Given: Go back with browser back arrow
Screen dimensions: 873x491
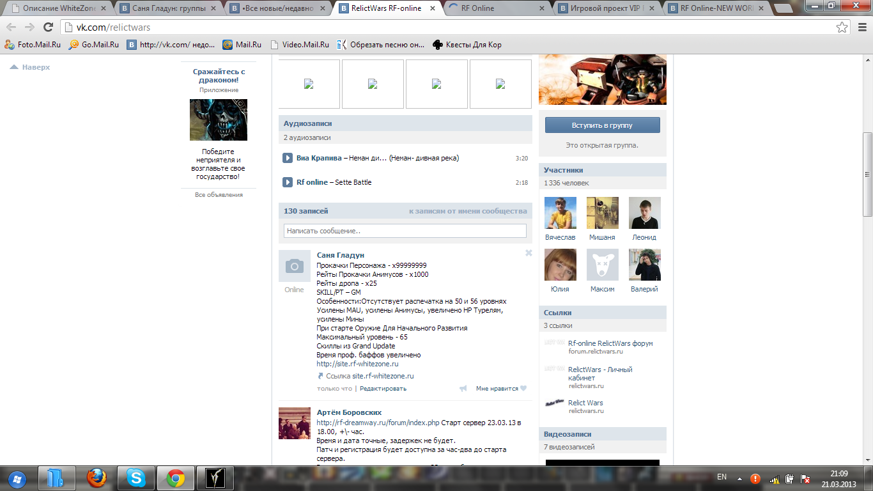Looking at the screenshot, I should pos(12,27).
